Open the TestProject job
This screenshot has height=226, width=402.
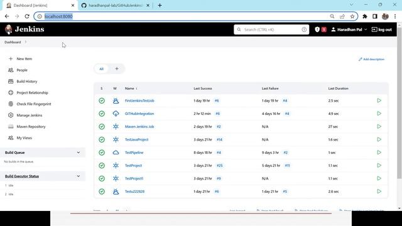[x=133, y=166]
